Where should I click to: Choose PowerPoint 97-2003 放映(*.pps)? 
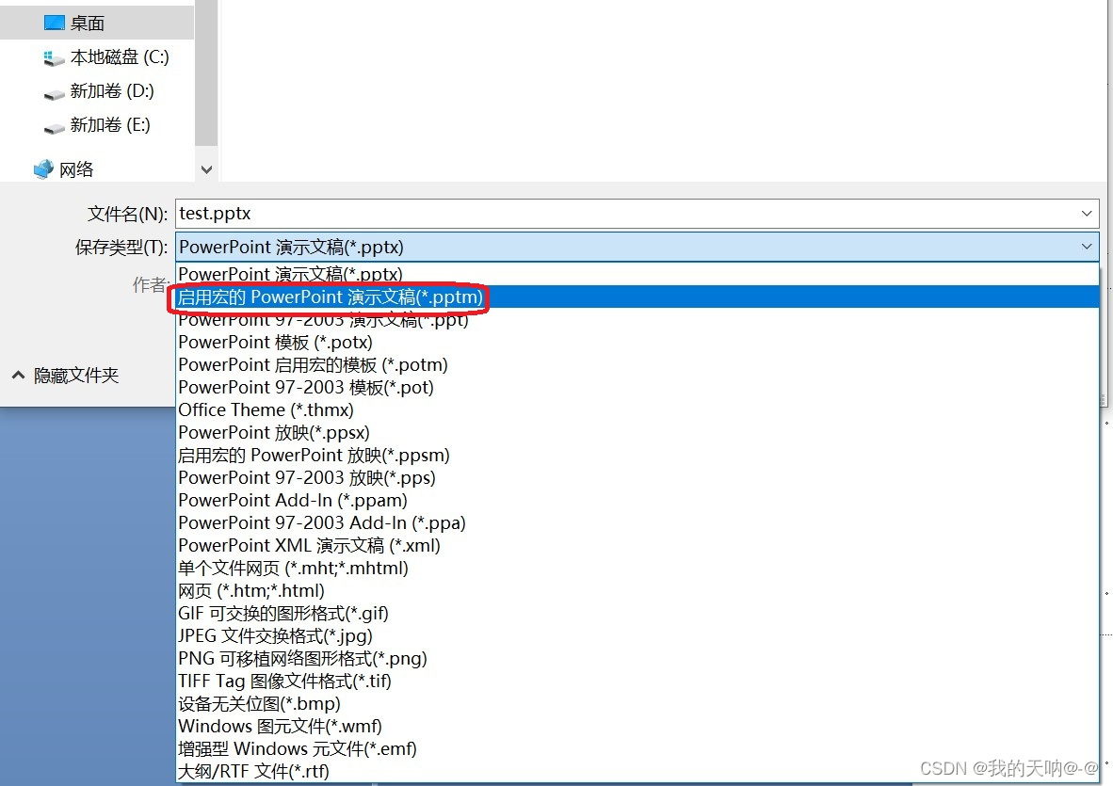tap(637, 477)
